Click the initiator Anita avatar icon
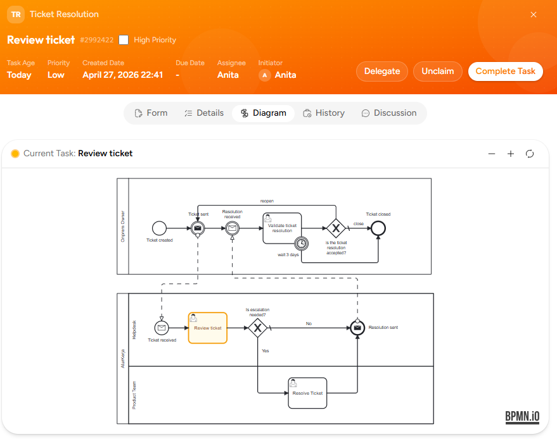 [x=265, y=75]
